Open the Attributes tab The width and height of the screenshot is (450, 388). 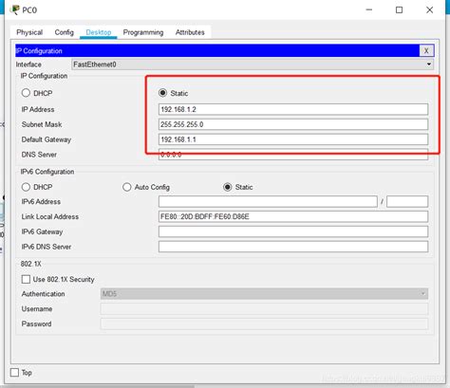coord(190,32)
